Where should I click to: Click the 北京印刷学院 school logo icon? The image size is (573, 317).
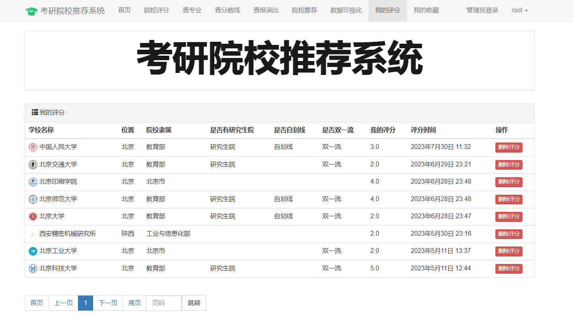(33, 182)
